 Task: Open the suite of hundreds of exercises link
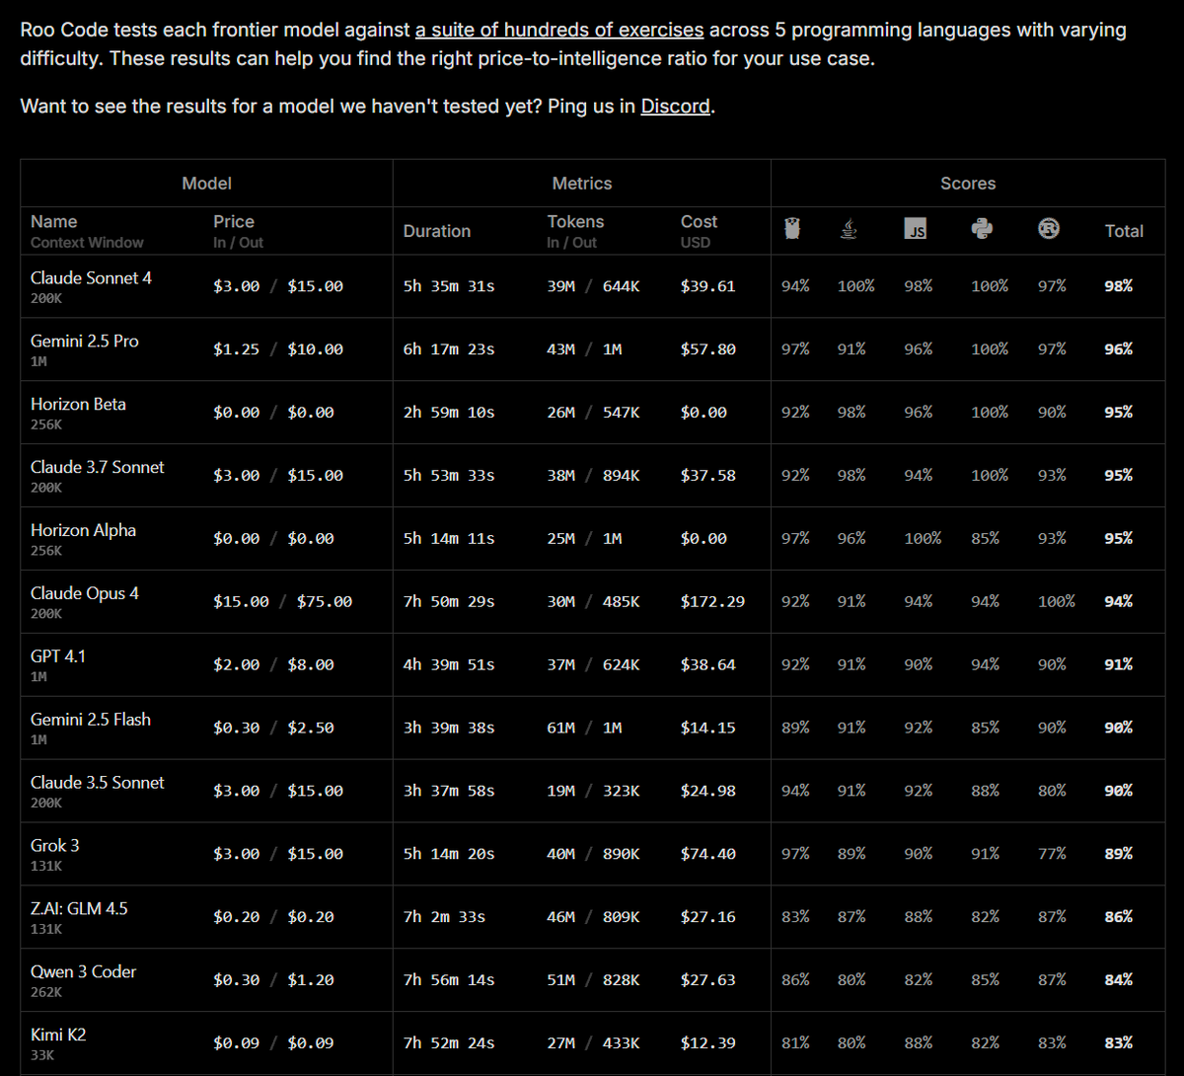coord(559,30)
